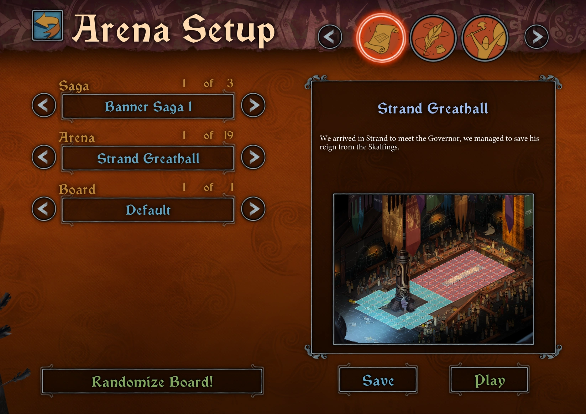Open the axe warrior tab
Image resolution: width=586 pixels, height=414 pixels.
485,37
